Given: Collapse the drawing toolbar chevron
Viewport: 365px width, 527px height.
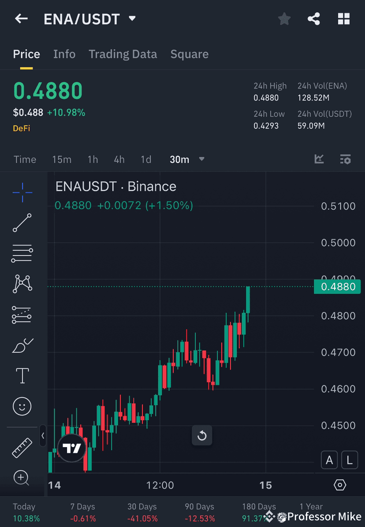Looking at the screenshot, I should 43,436.
